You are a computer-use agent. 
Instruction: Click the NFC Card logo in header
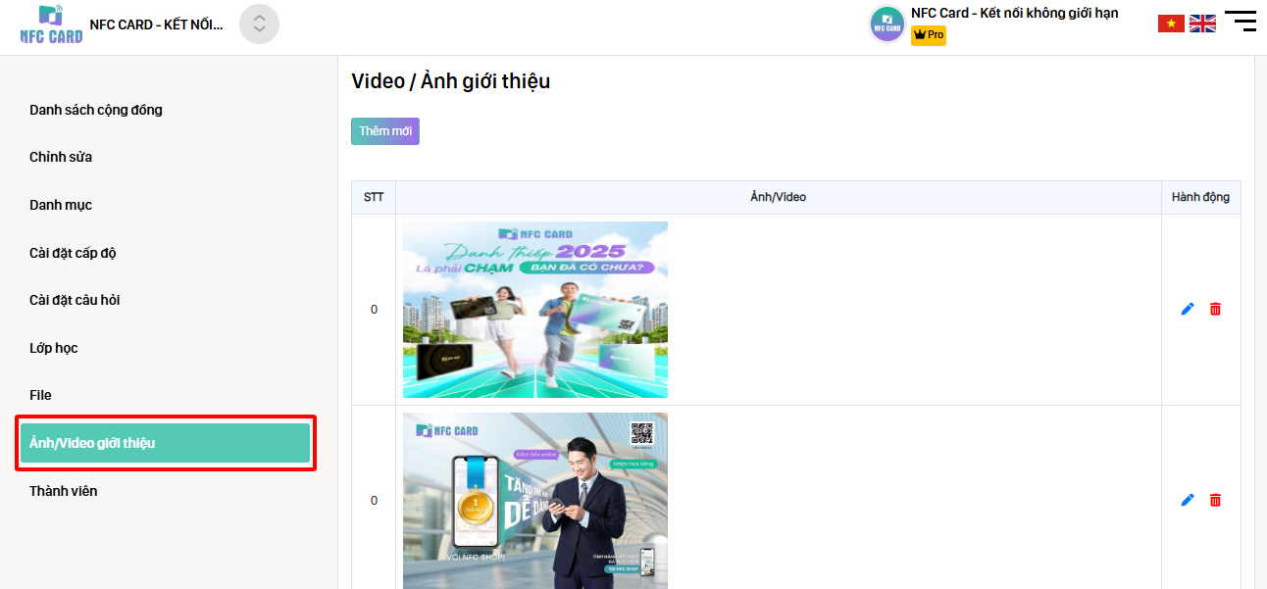click(51, 25)
